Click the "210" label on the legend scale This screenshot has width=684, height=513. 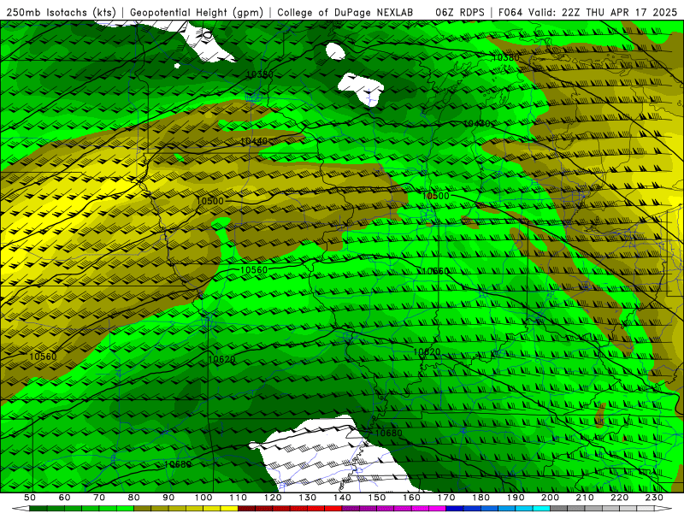[586, 498]
